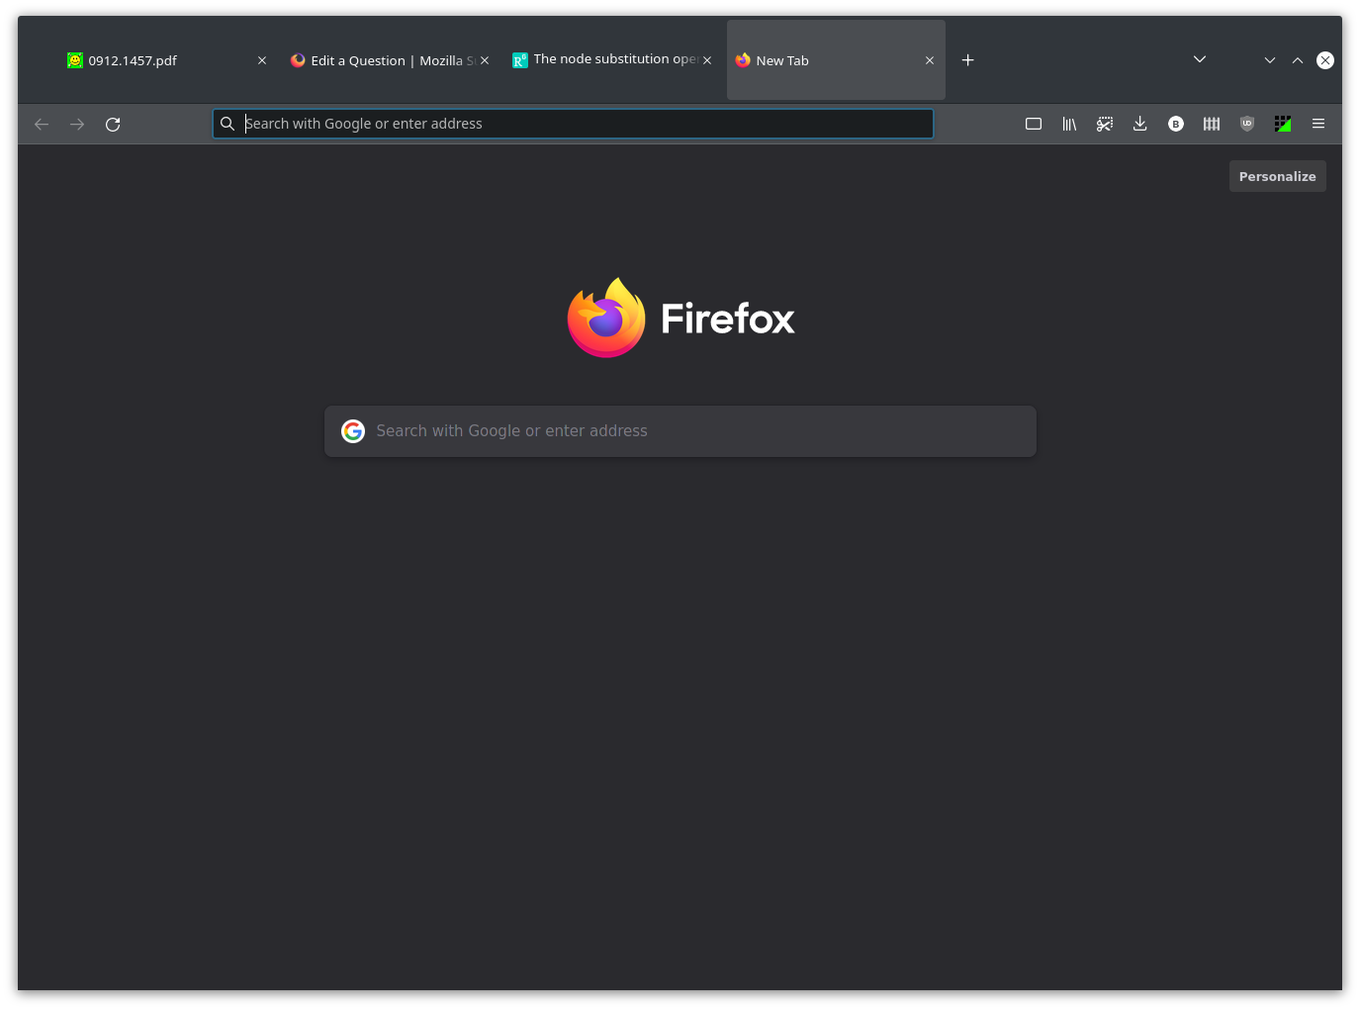Minimize window with down chevron
Image resolution: width=1360 pixels, height=1010 pixels.
1270,60
